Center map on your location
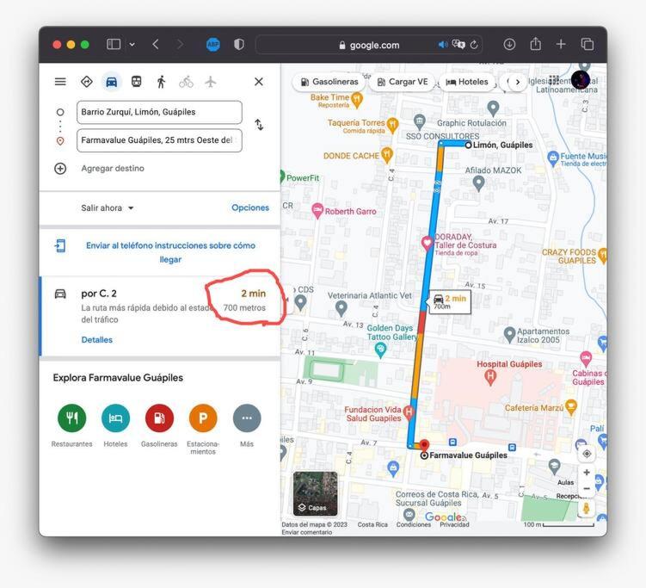The width and height of the screenshot is (646, 588). tap(587, 454)
